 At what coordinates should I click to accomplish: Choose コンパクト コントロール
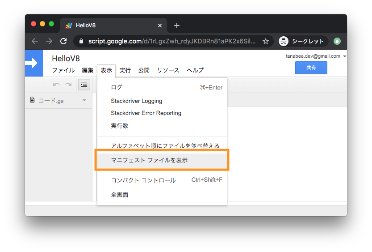(162, 180)
